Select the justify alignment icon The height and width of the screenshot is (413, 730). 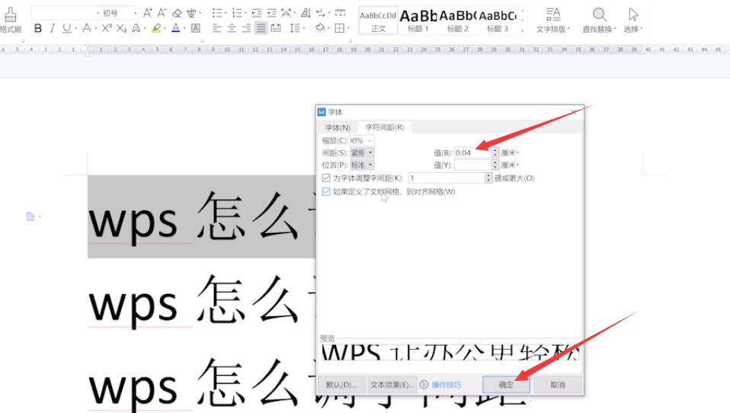261,28
